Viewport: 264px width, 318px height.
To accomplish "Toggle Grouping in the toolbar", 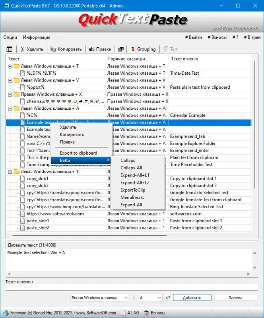I will coord(143,49).
